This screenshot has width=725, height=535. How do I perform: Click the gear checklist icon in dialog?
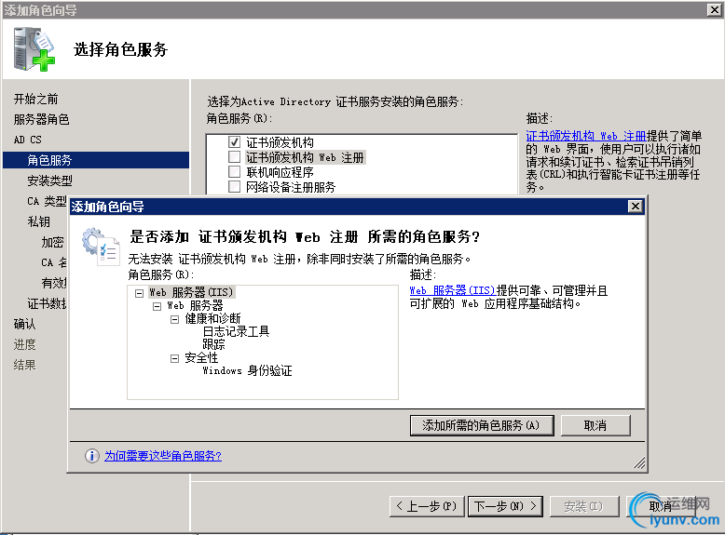click(101, 247)
